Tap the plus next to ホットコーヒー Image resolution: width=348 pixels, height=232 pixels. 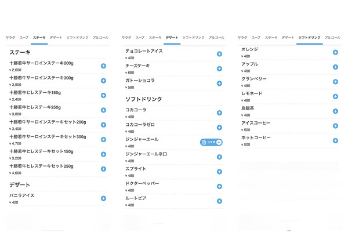click(x=336, y=140)
